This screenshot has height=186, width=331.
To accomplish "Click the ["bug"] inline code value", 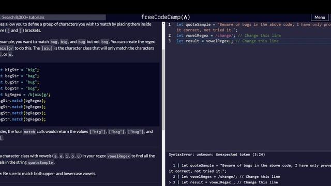I will tap(136, 132).
